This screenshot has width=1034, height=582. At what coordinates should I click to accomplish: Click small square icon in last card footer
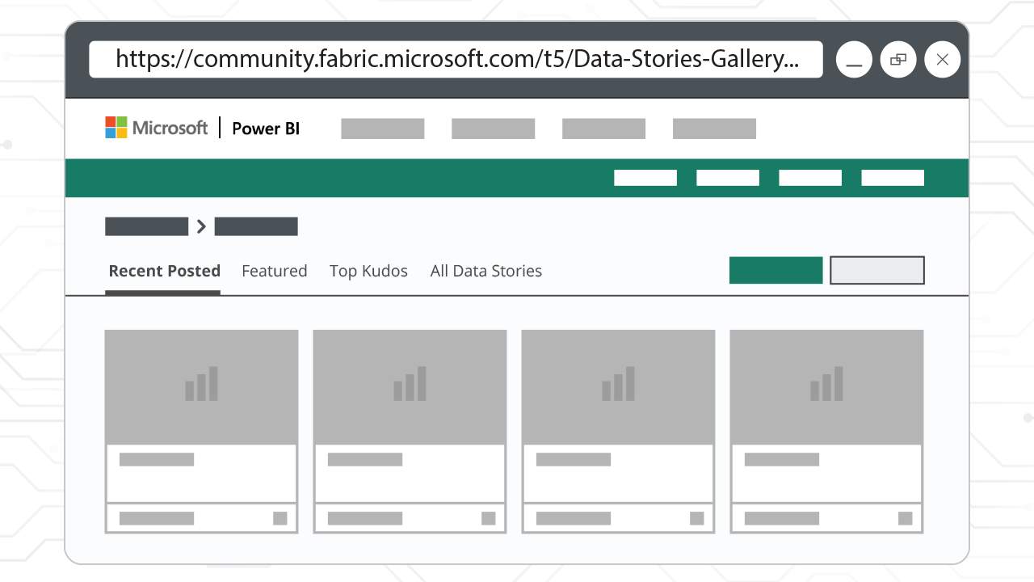(906, 518)
